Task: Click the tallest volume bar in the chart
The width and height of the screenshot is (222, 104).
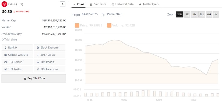Action: coord(149,93)
